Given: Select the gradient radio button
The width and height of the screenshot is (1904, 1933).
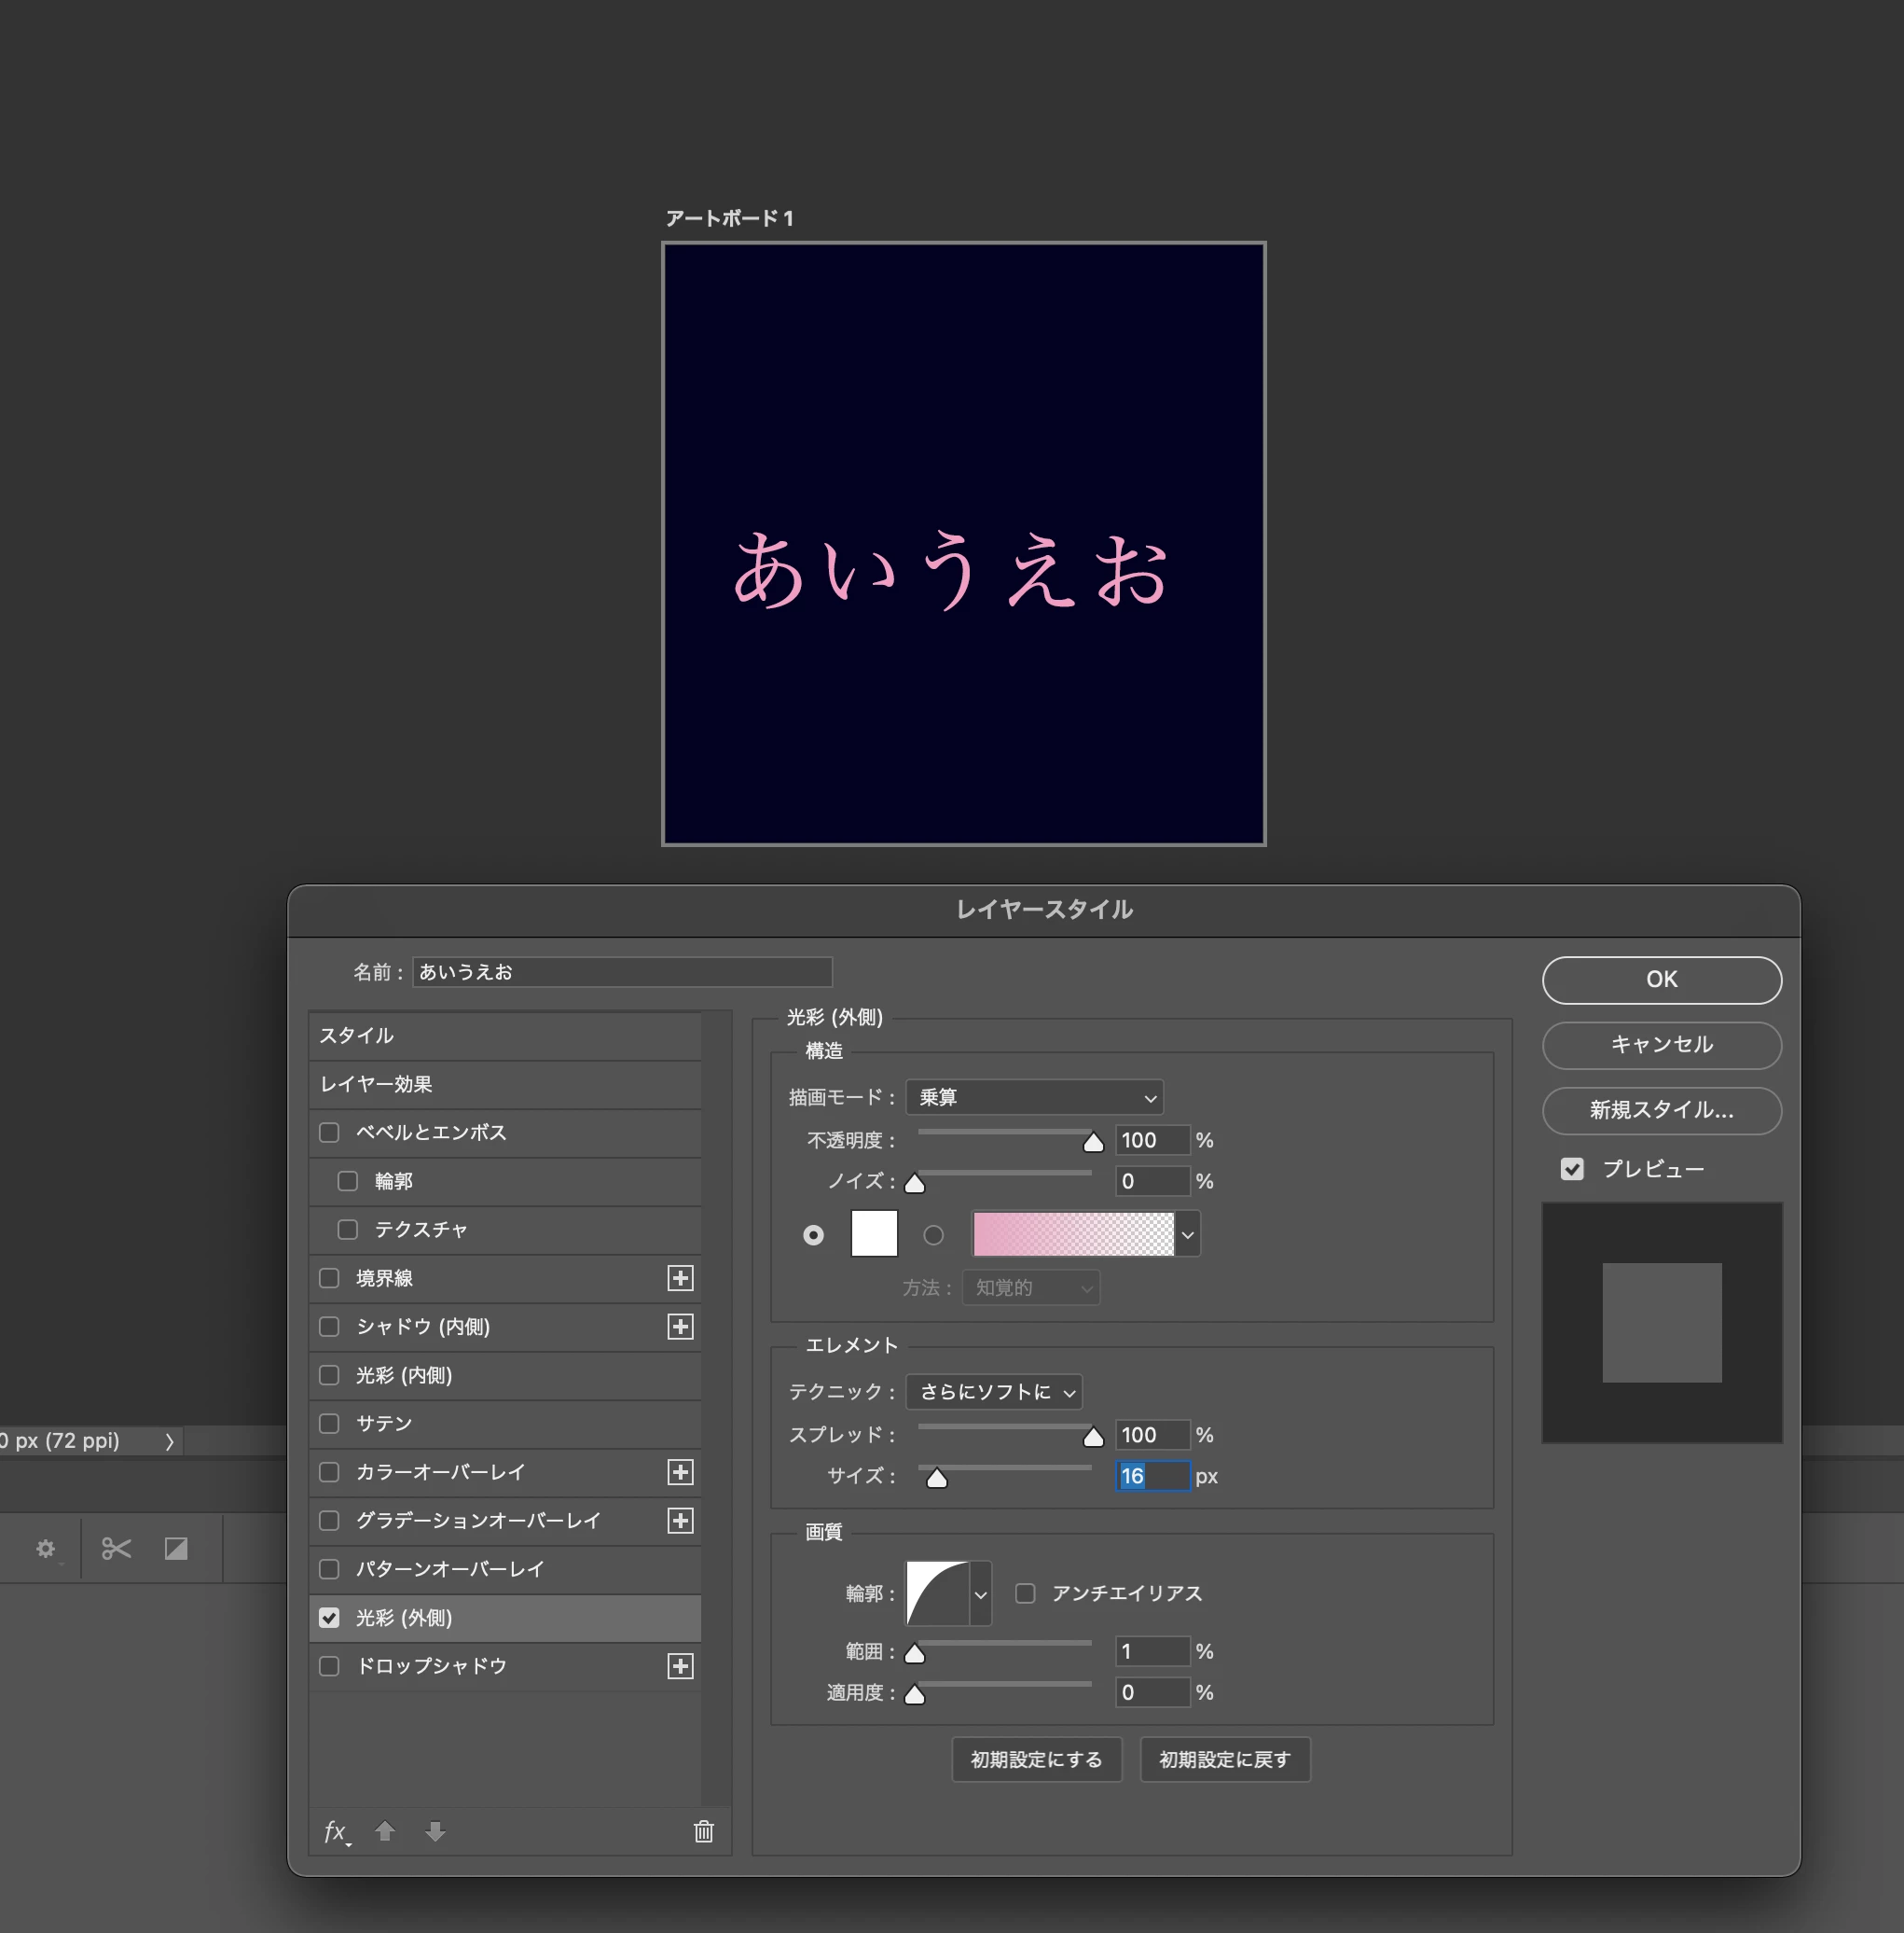Looking at the screenshot, I should (933, 1234).
